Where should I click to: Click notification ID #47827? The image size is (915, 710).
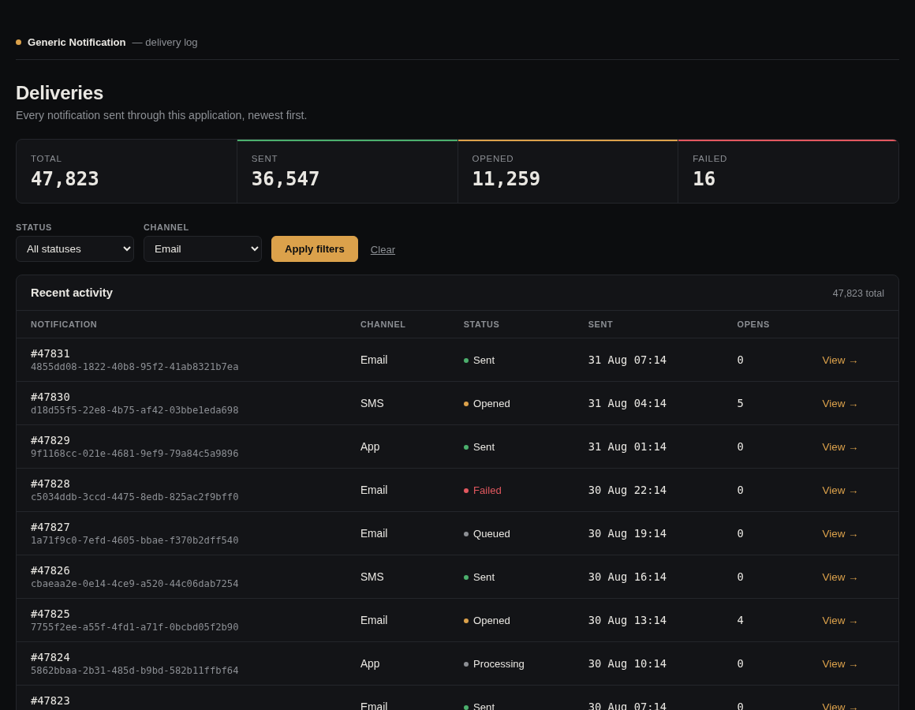tap(50, 527)
